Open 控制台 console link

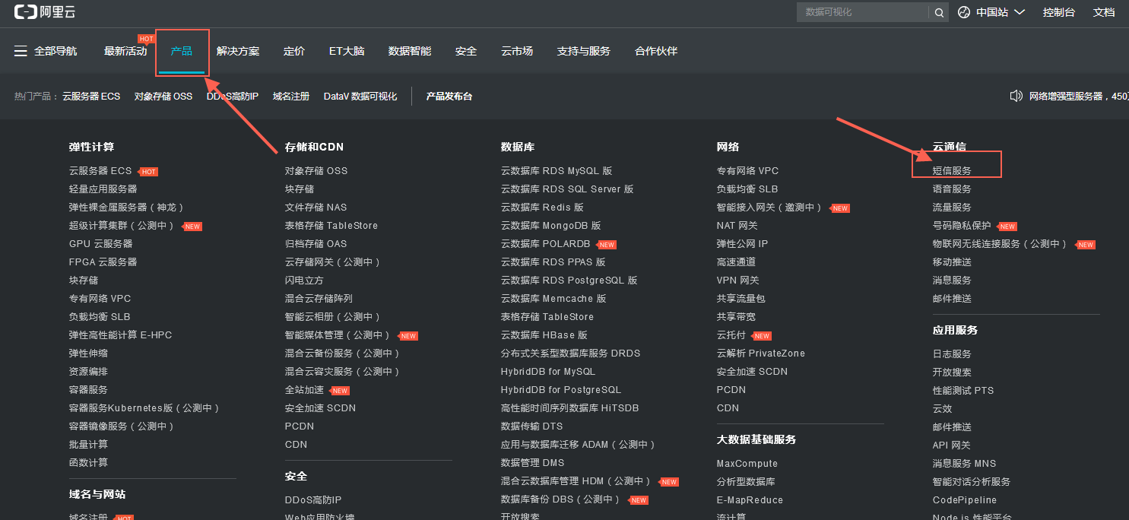pyautogui.click(x=1059, y=12)
